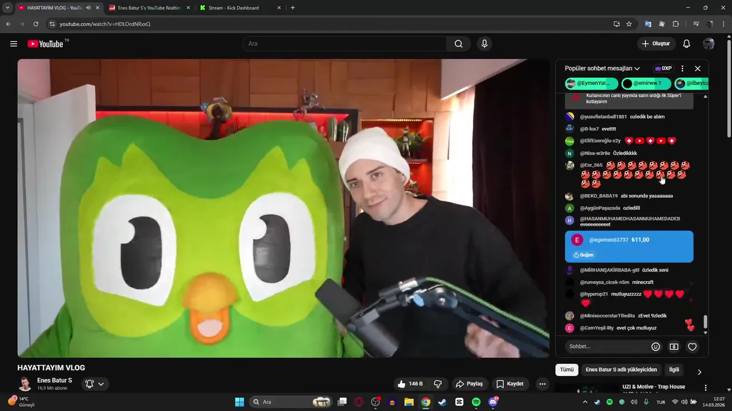Click the @emirww.1 pinned chat chip
732x411 pixels.
(646, 83)
